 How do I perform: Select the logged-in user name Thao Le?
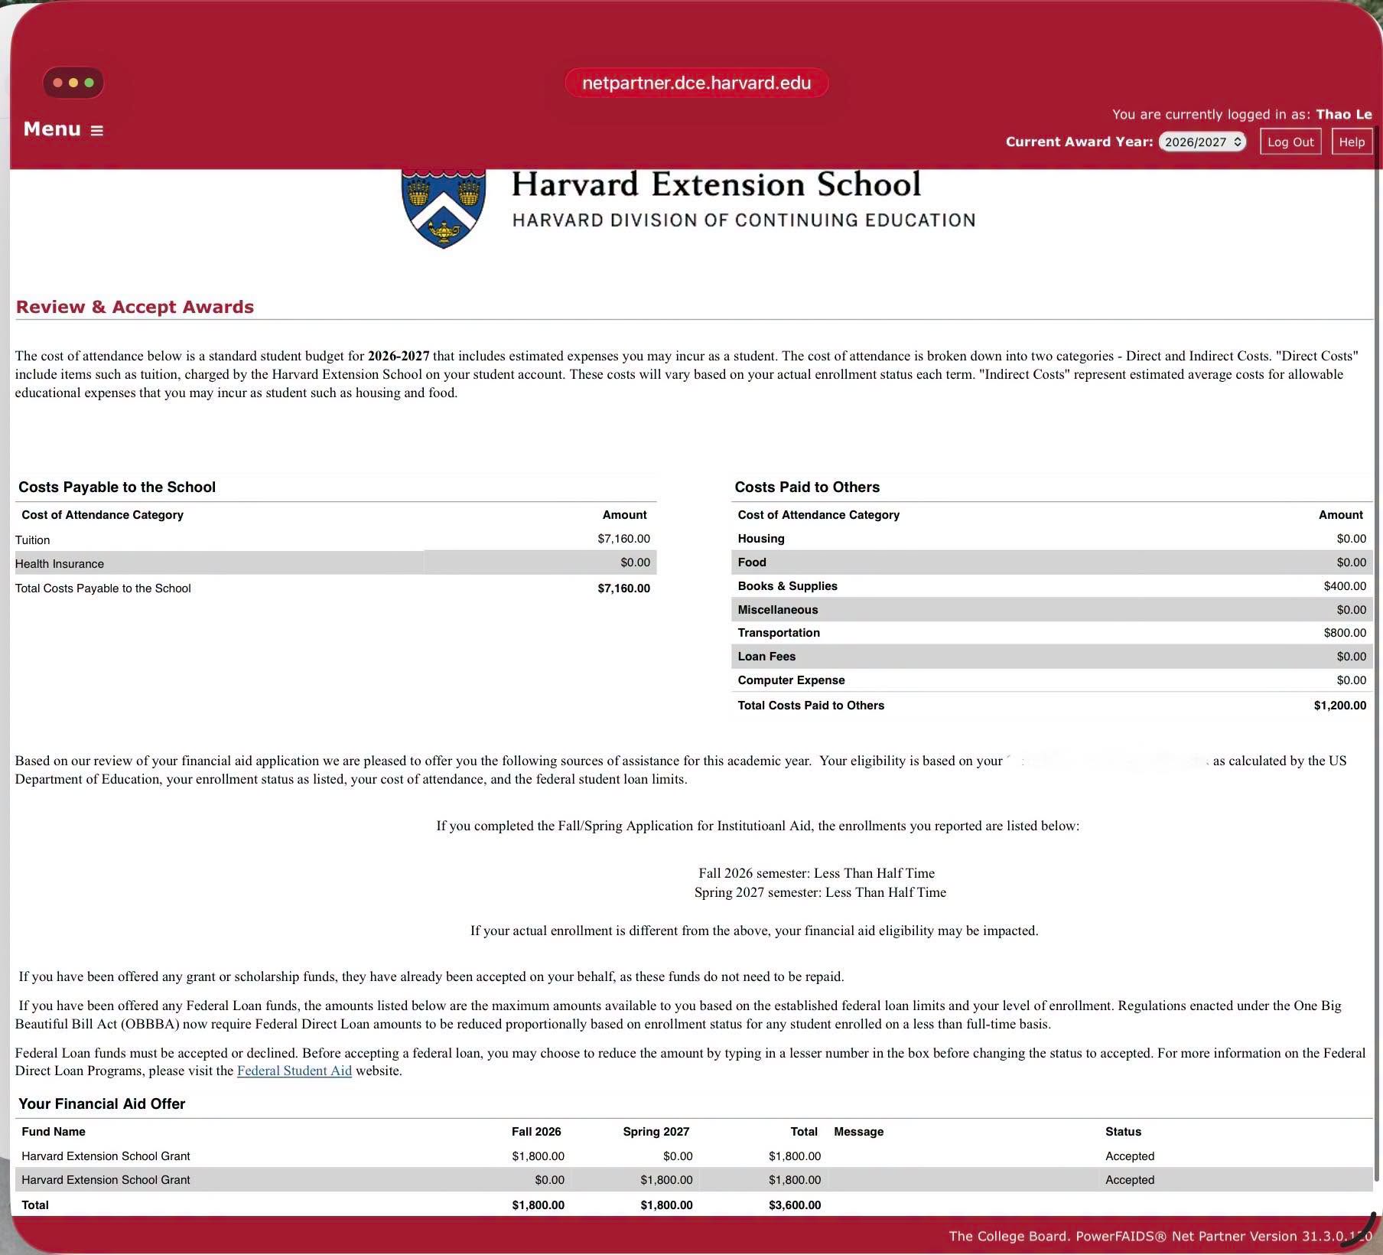(x=1344, y=115)
